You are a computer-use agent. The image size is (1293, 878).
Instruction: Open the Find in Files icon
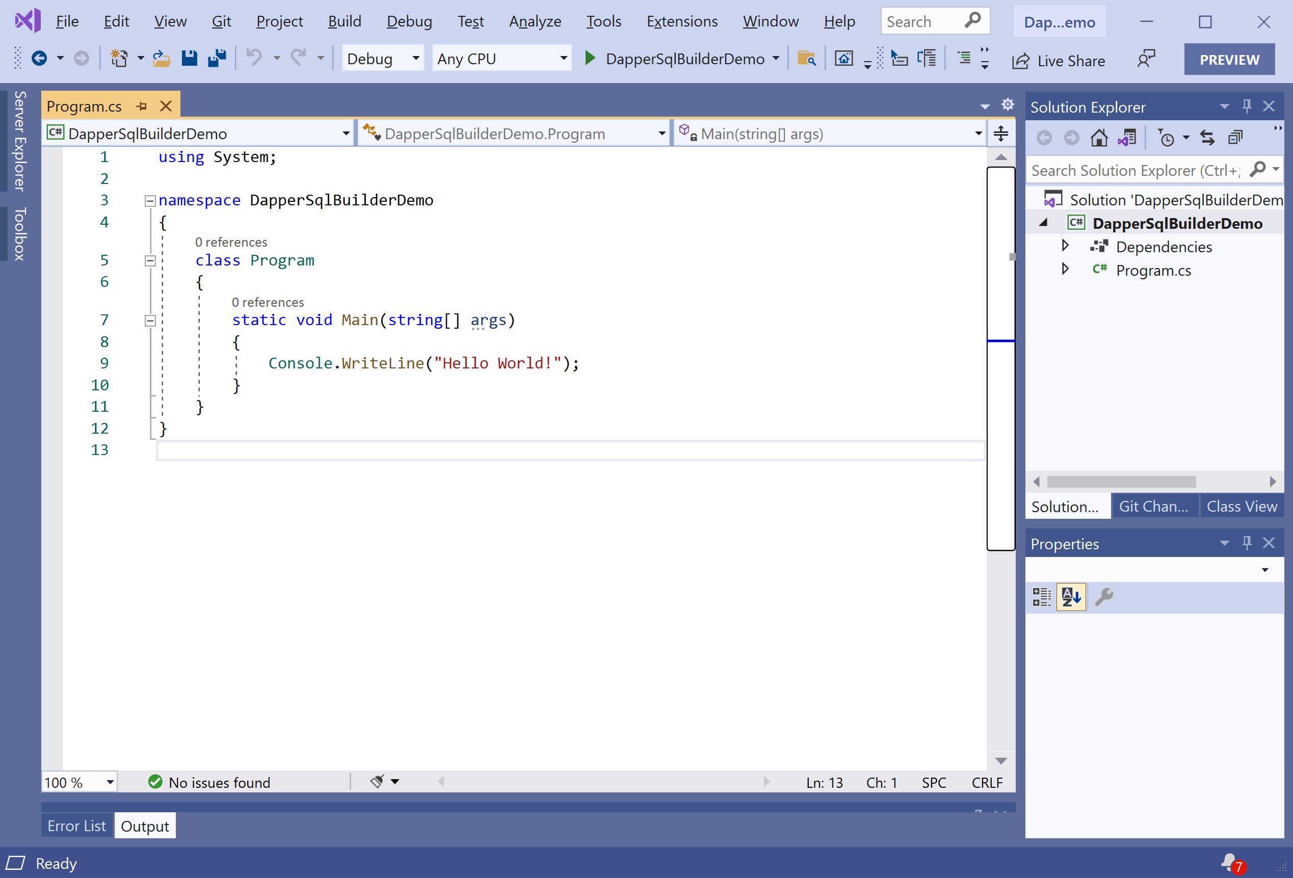coord(807,59)
